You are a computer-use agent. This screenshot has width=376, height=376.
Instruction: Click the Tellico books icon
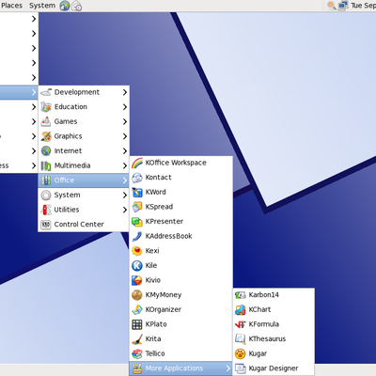tap(137, 353)
